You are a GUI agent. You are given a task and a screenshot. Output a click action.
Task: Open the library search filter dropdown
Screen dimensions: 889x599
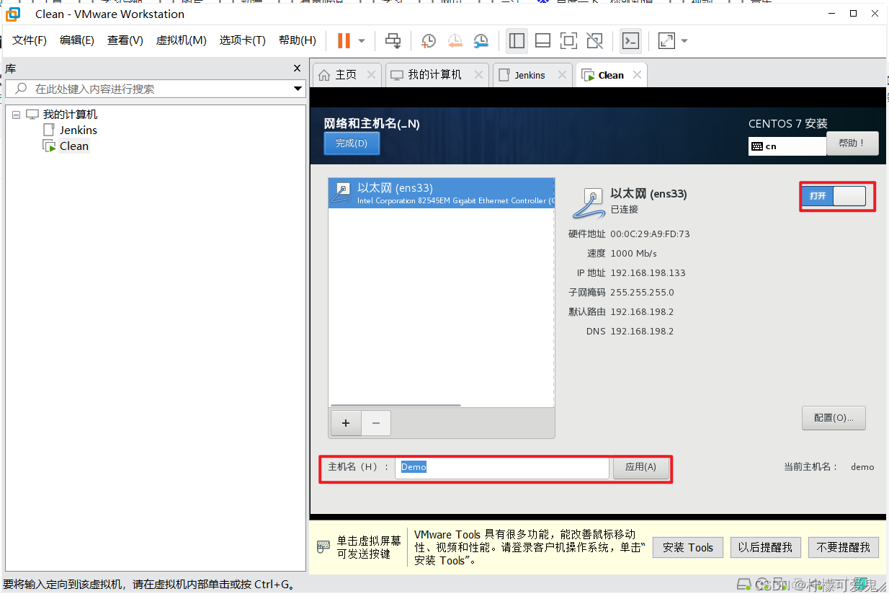coord(298,89)
